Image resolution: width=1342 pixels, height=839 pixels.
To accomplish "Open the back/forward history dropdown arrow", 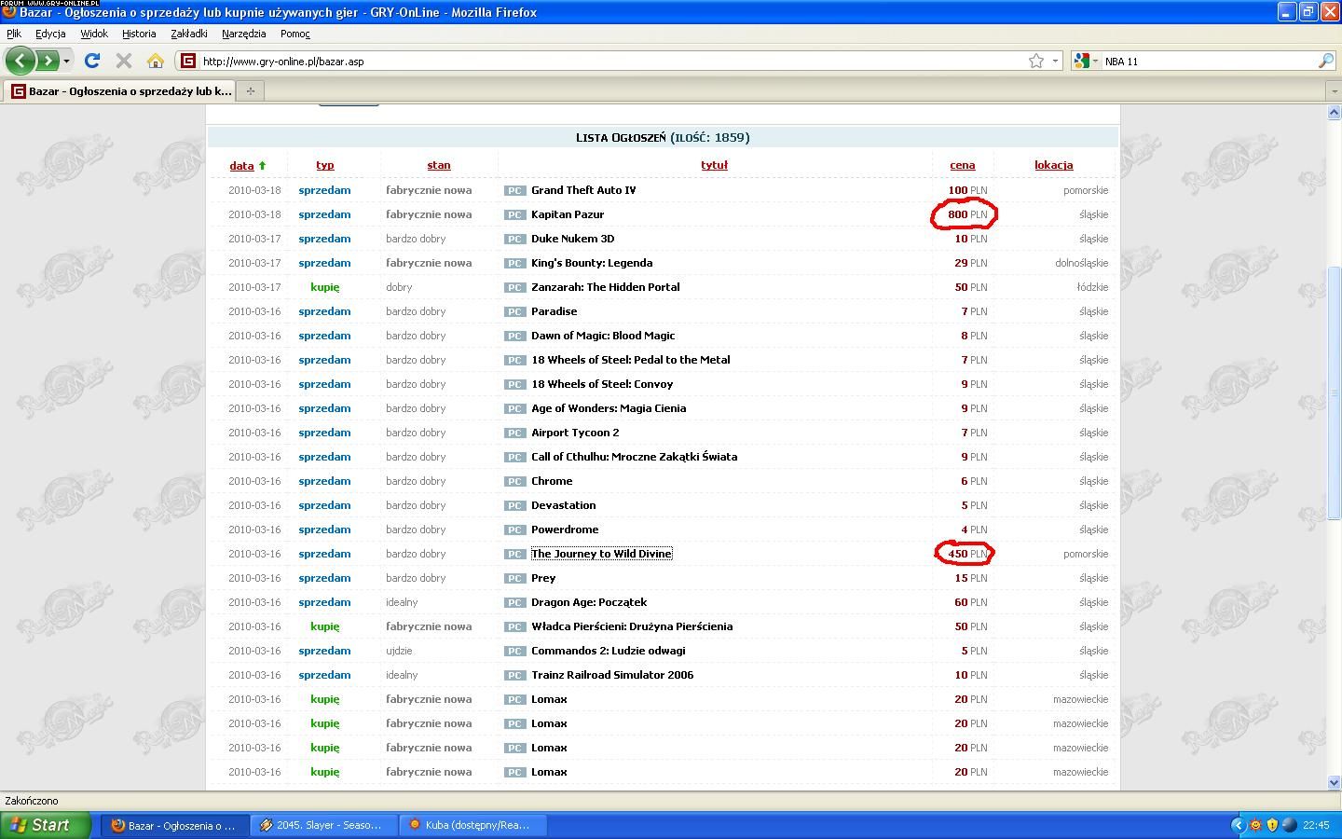I will point(66,62).
